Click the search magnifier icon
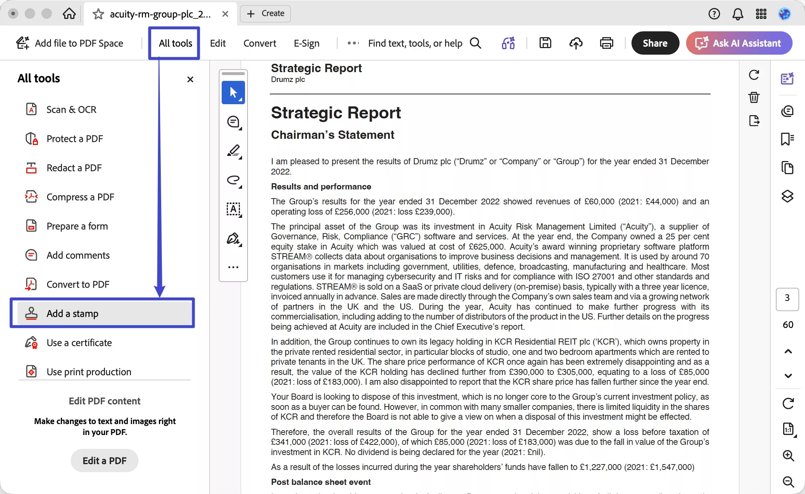 475,43
